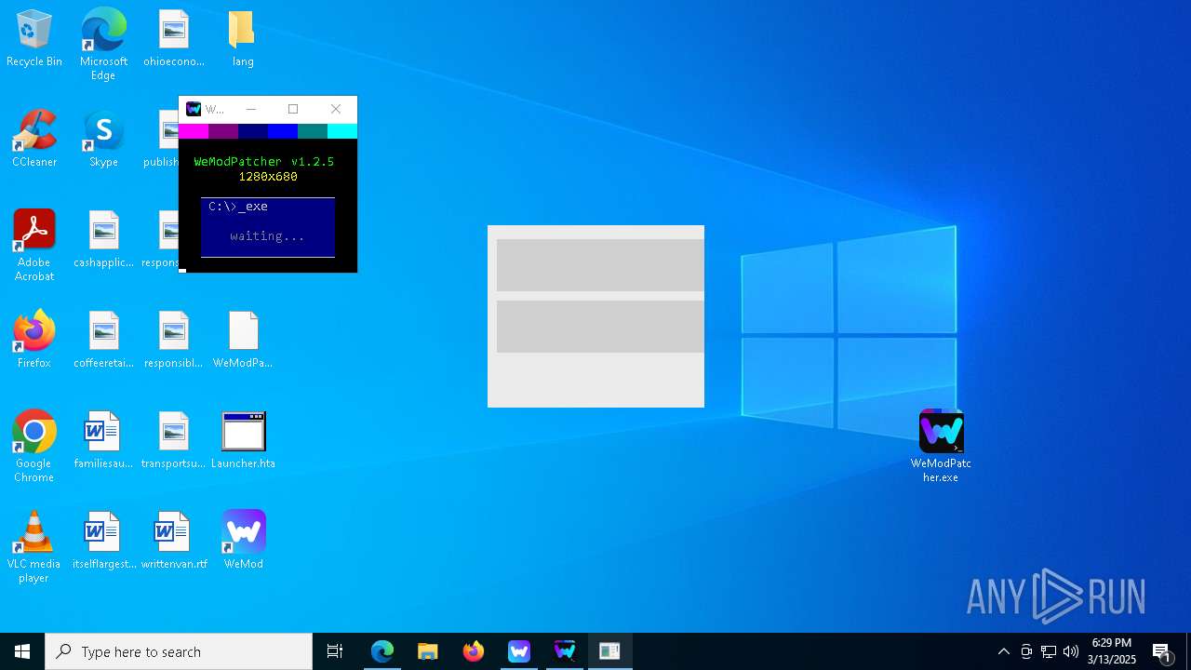
Task: Click the cyan color block in WeModPatcher
Action: [342, 131]
